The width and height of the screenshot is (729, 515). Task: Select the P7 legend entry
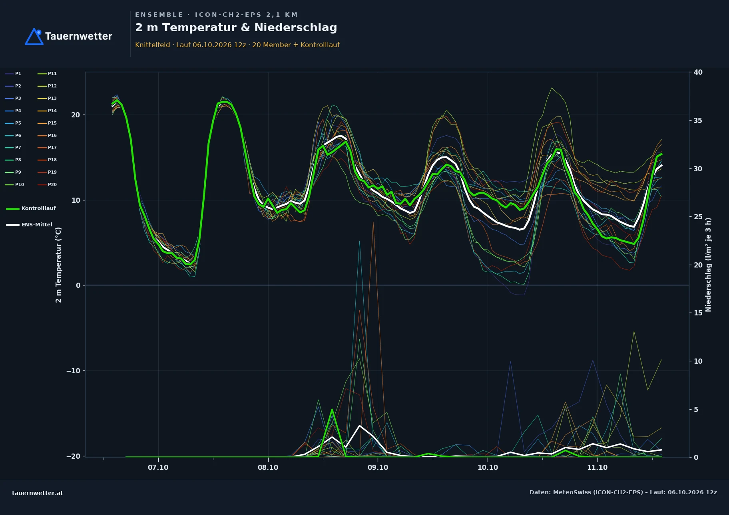pos(13,148)
